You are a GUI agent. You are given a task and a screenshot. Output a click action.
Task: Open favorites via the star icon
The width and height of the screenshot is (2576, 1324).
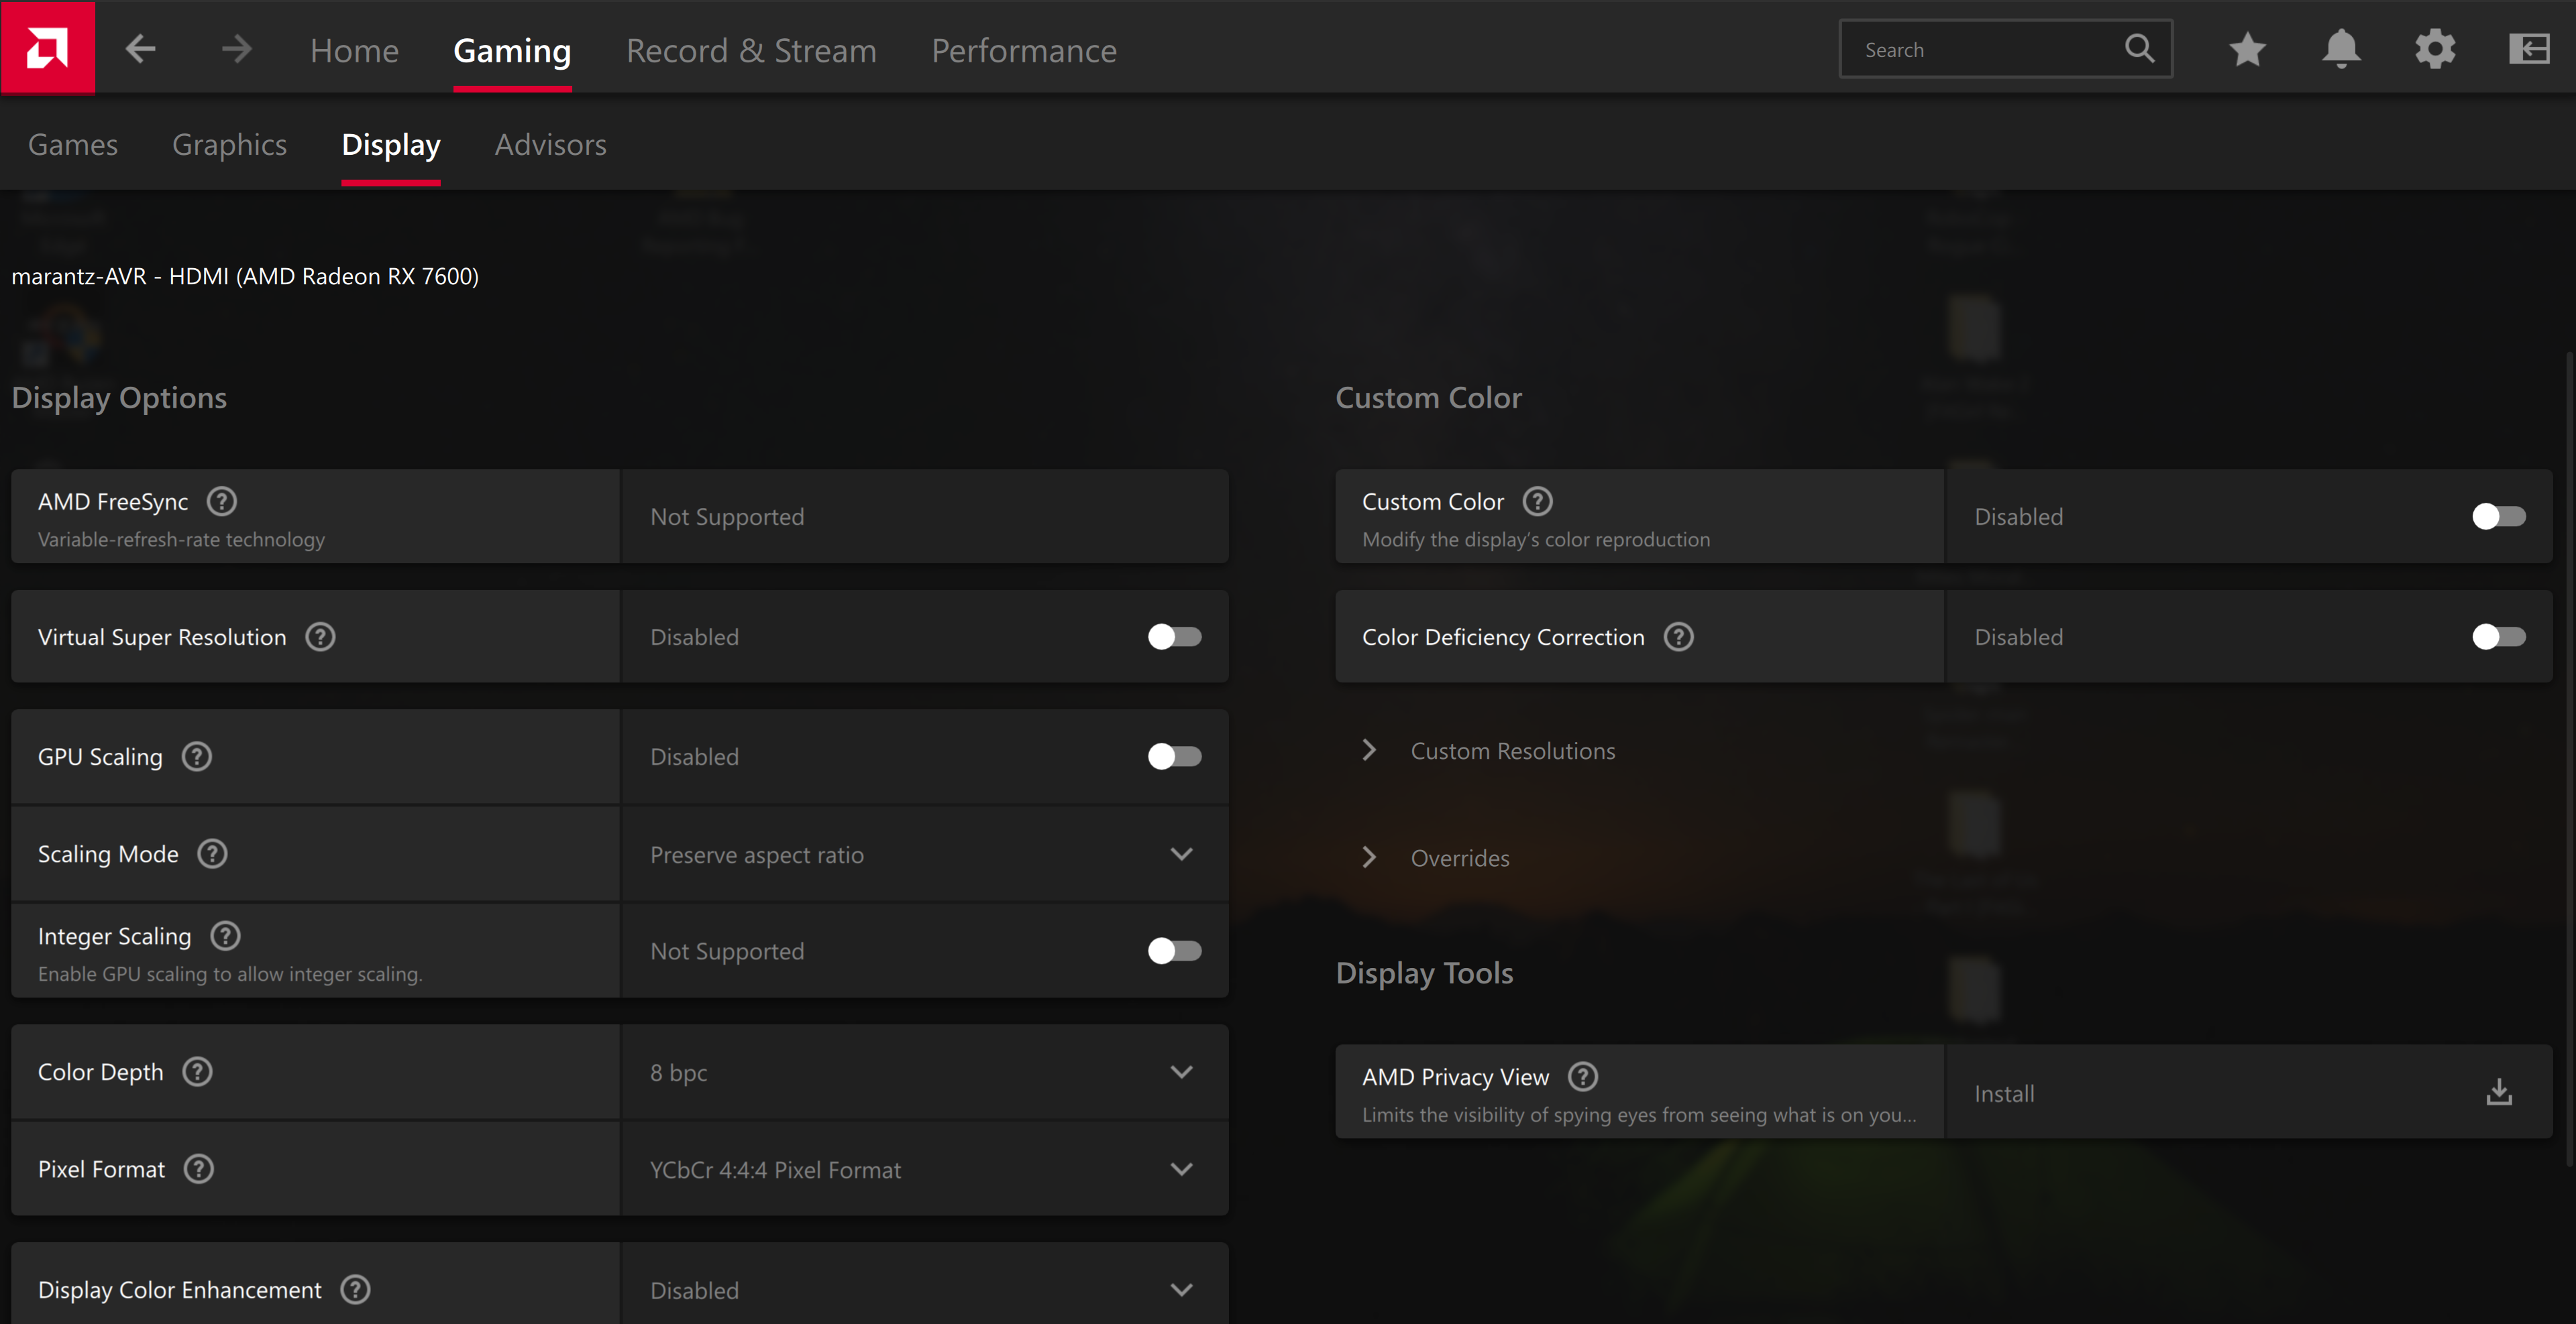(x=2247, y=49)
